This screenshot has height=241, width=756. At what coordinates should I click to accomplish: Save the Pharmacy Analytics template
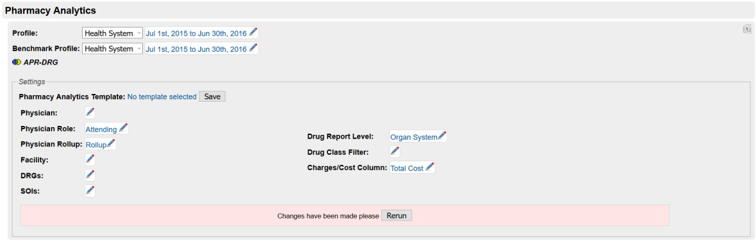pyautogui.click(x=212, y=96)
